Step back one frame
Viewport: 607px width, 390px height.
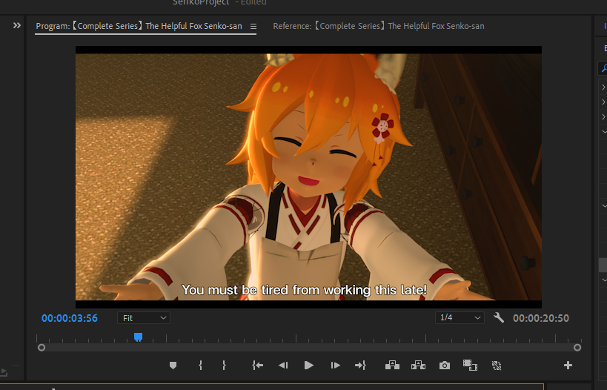click(283, 366)
